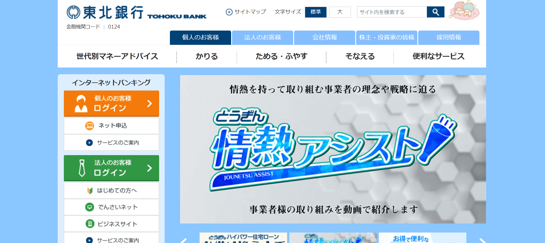545x243 pixels.
Task: Click the right chevron on 個人のお客様ログイン
Action: (x=150, y=104)
